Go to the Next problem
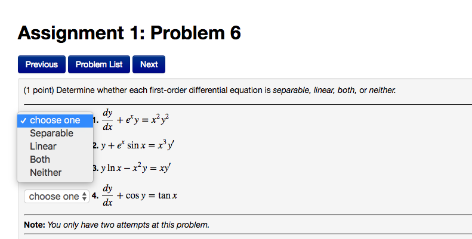472x239 pixels. (149, 64)
